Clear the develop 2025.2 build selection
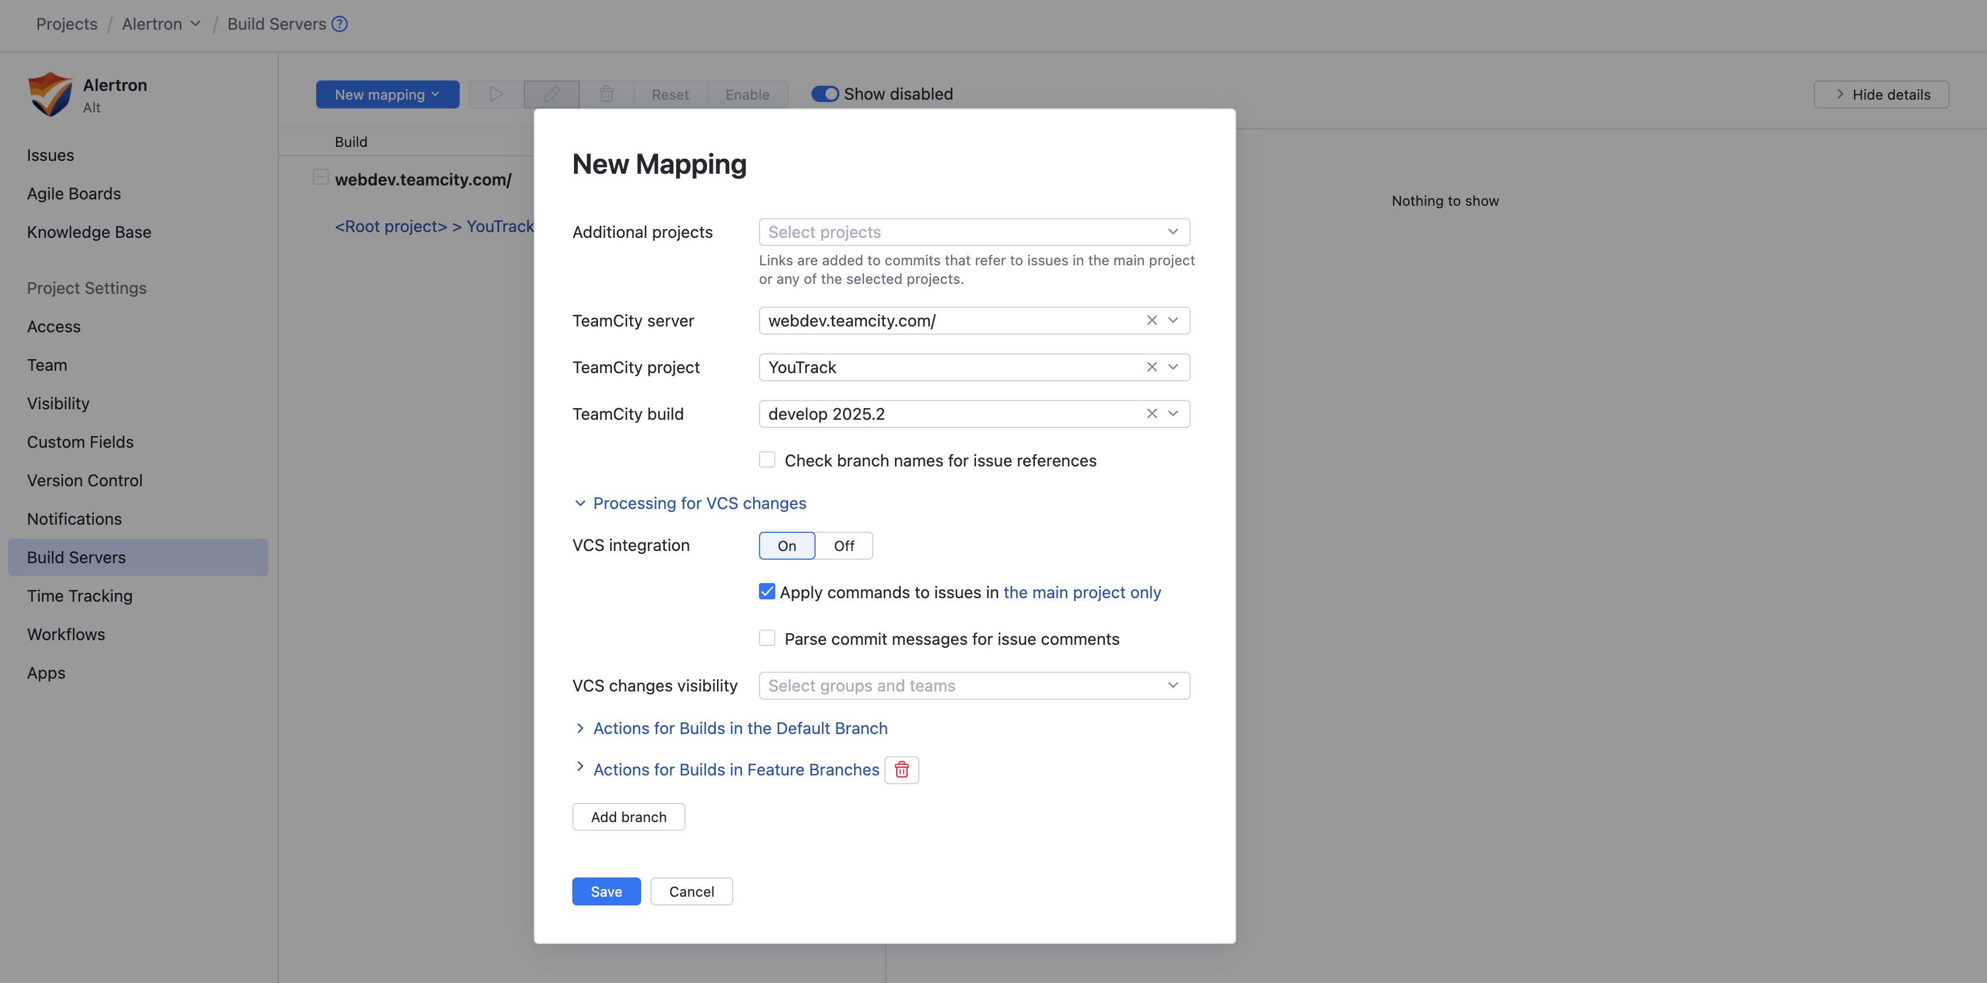1987x983 pixels. coord(1151,413)
